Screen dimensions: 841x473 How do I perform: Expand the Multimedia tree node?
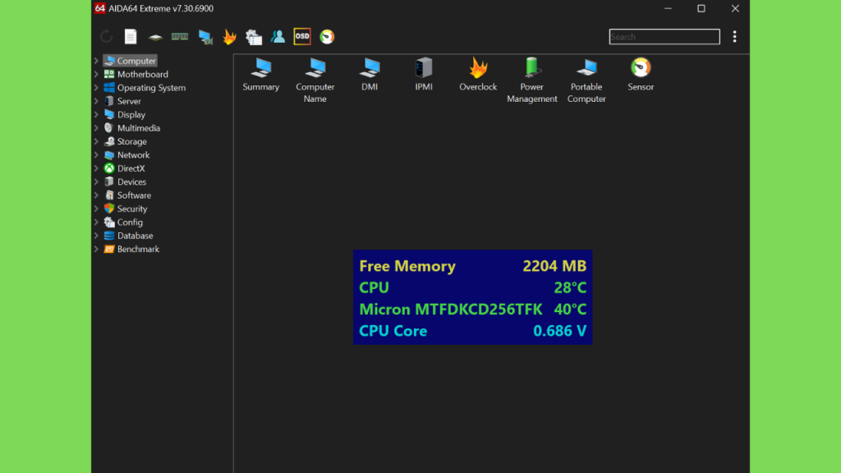[x=97, y=127]
